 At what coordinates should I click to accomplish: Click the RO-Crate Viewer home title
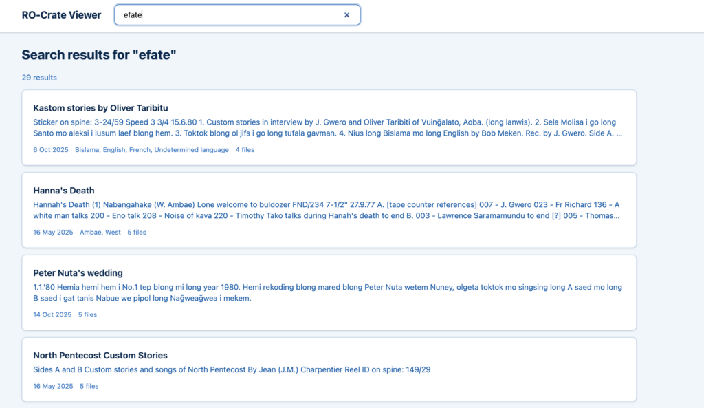[x=61, y=15]
